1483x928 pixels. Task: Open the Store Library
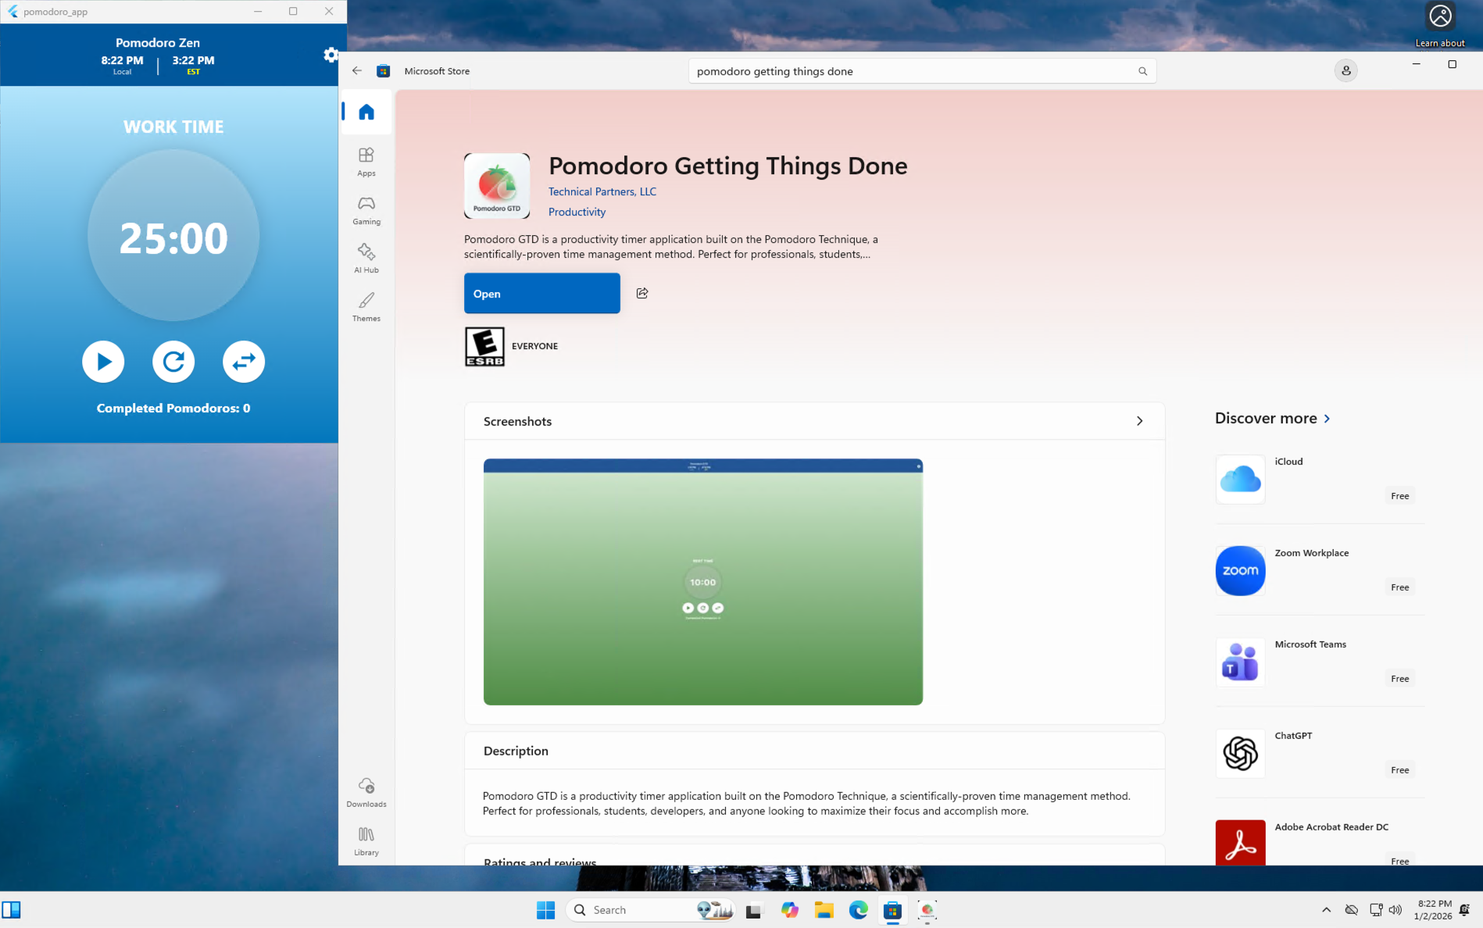pyautogui.click(x=366, y=841)
